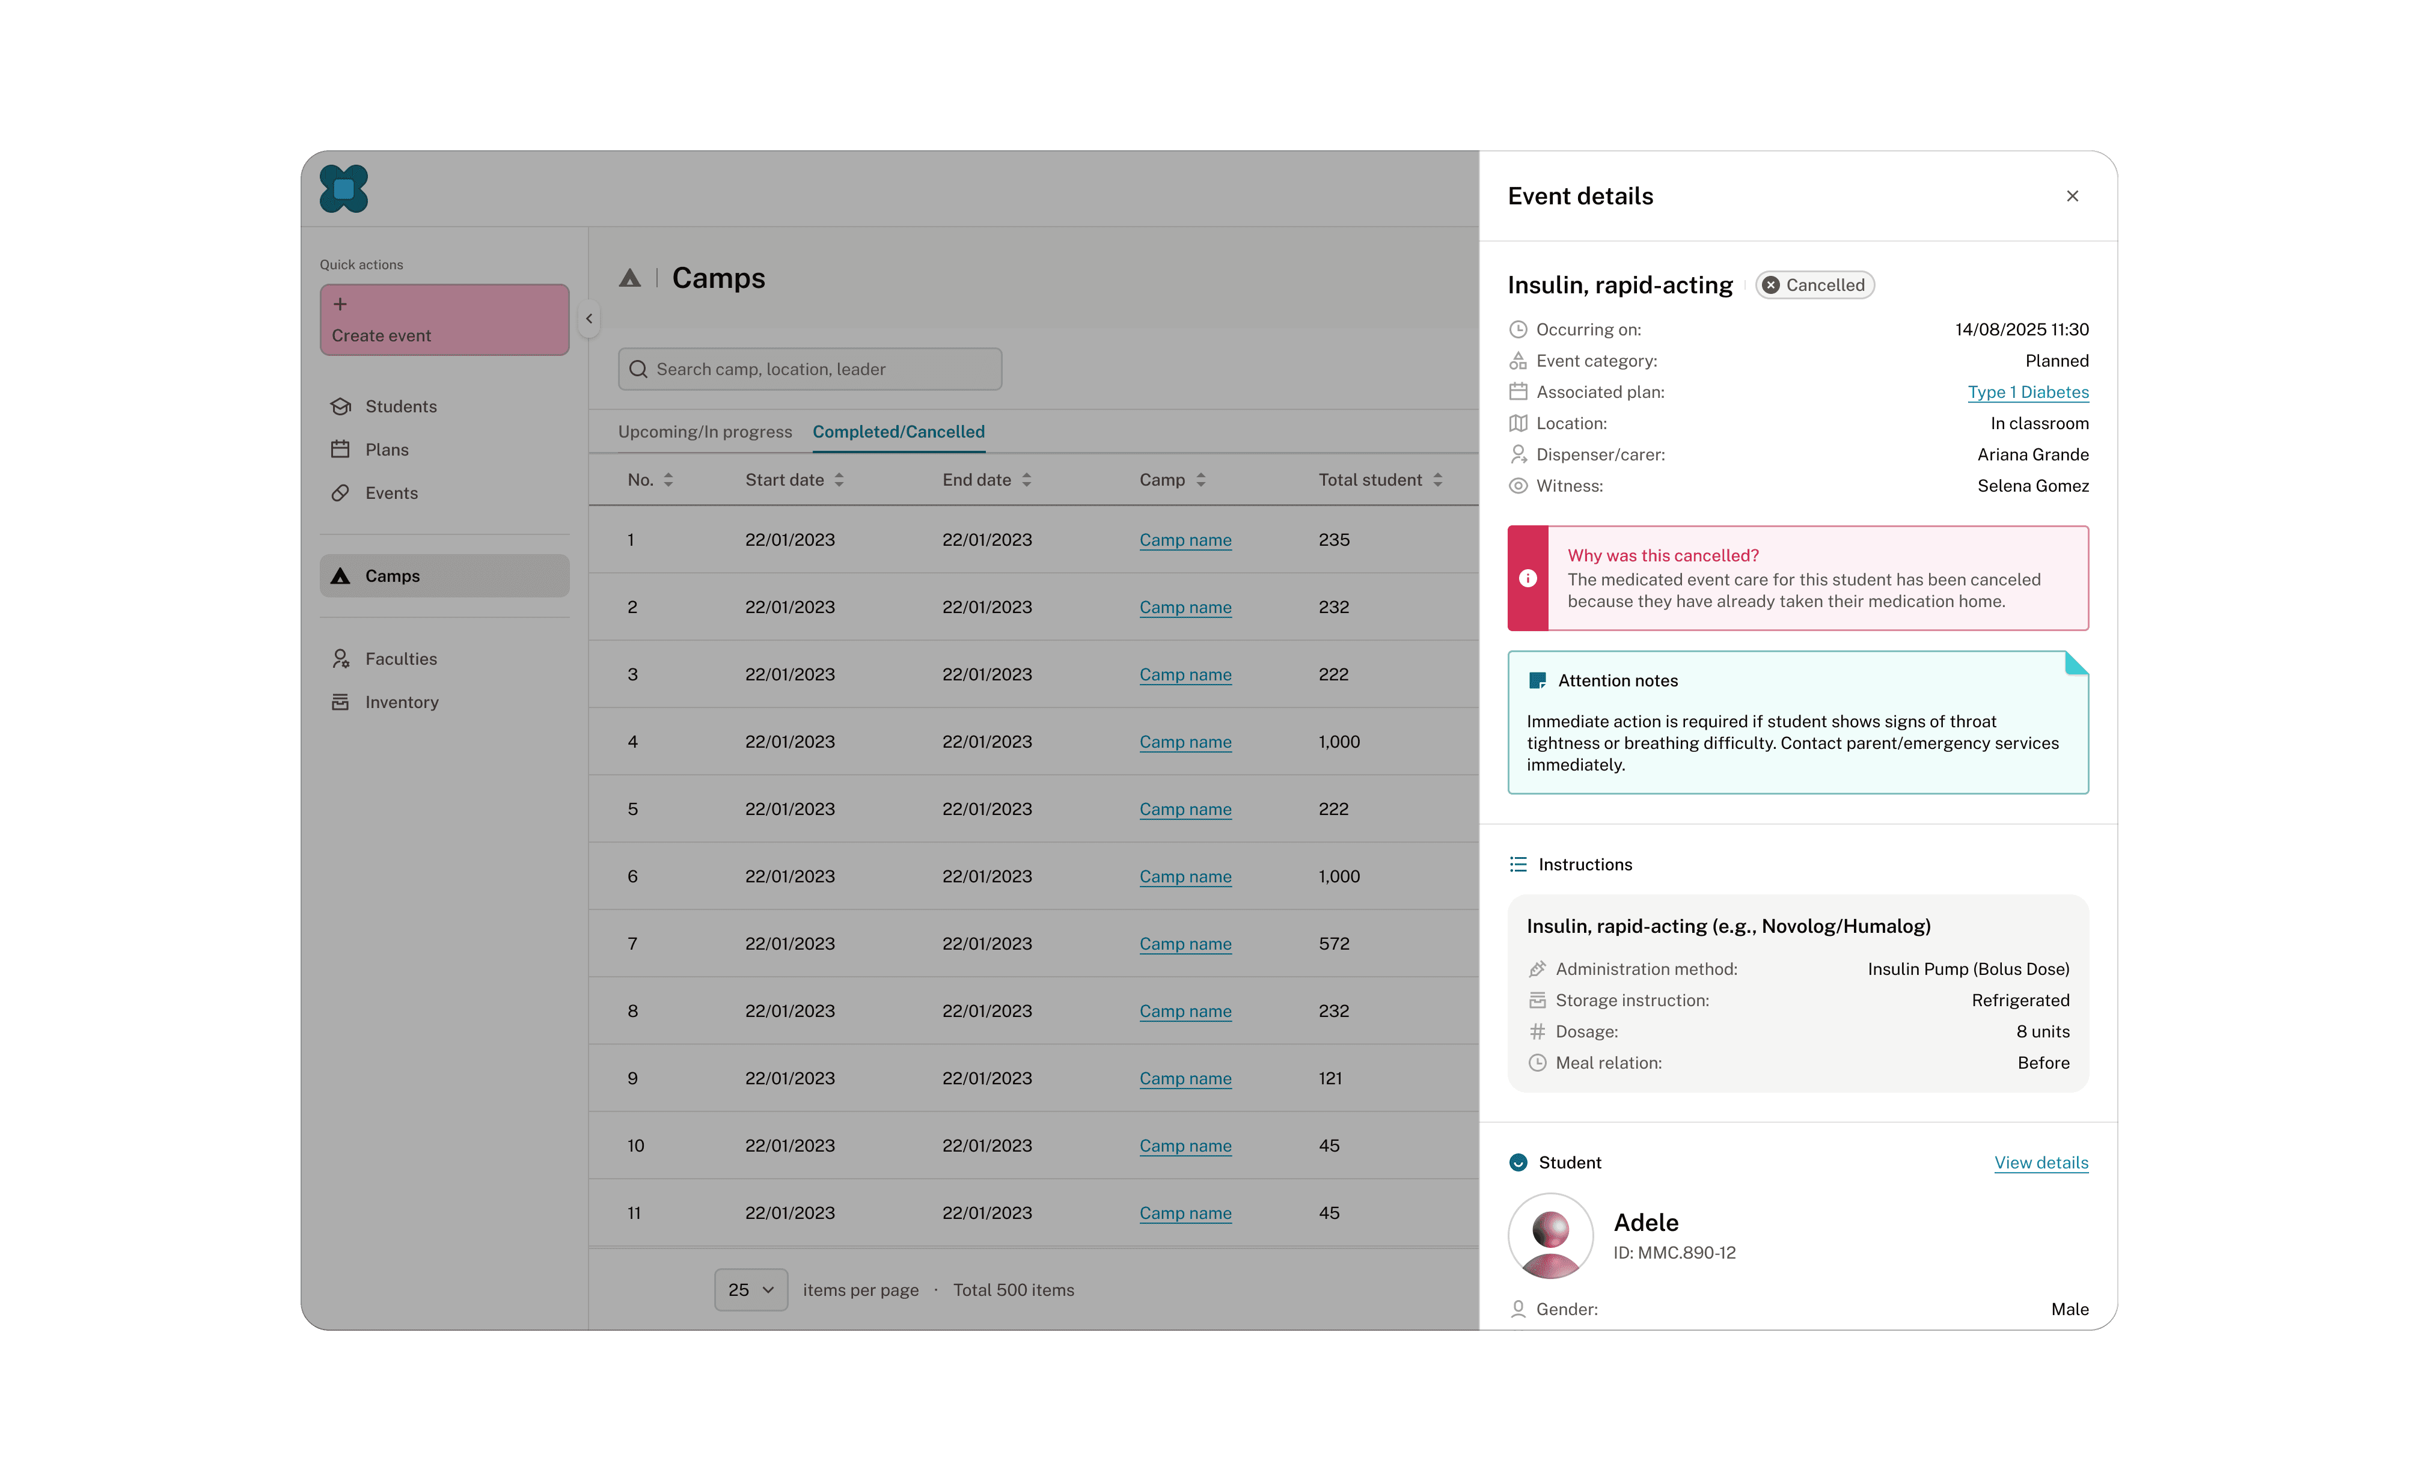Click the search camp input field
The height and width of the screenshot is (1481, 2419).
point(810,369)
